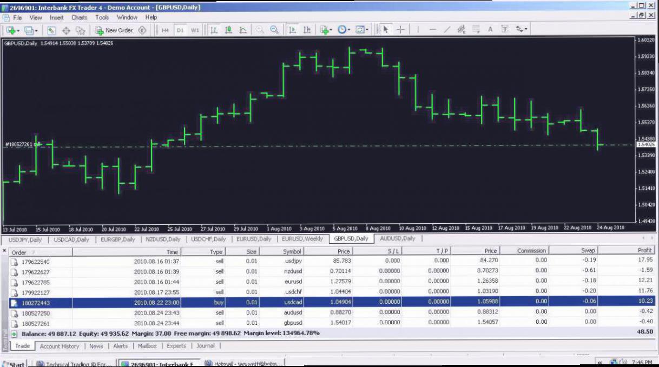This screenshot has width=659, height=367.
Task: Close the Terminal panel with its x
Action: pos(5,251)
